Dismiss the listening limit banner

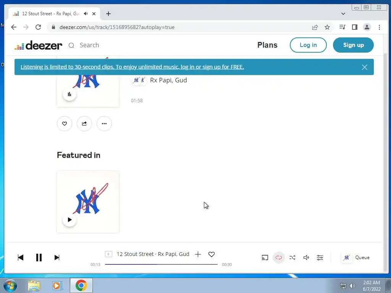[365, 67]
